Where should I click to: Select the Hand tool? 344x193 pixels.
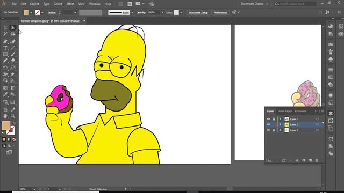[5, 116]
